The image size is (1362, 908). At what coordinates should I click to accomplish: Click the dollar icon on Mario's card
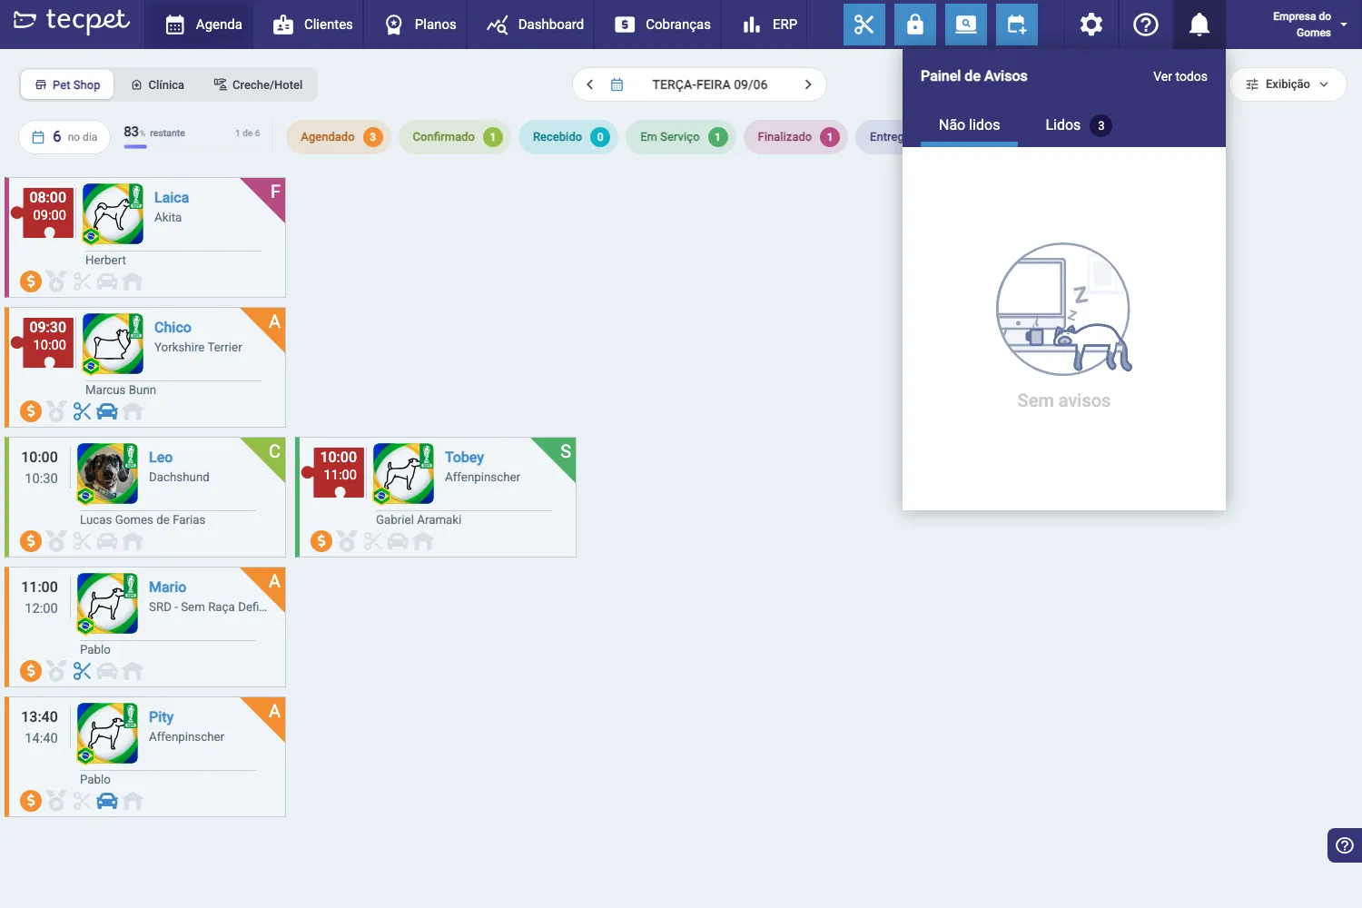pyautogui.click(x=31, y=671)
